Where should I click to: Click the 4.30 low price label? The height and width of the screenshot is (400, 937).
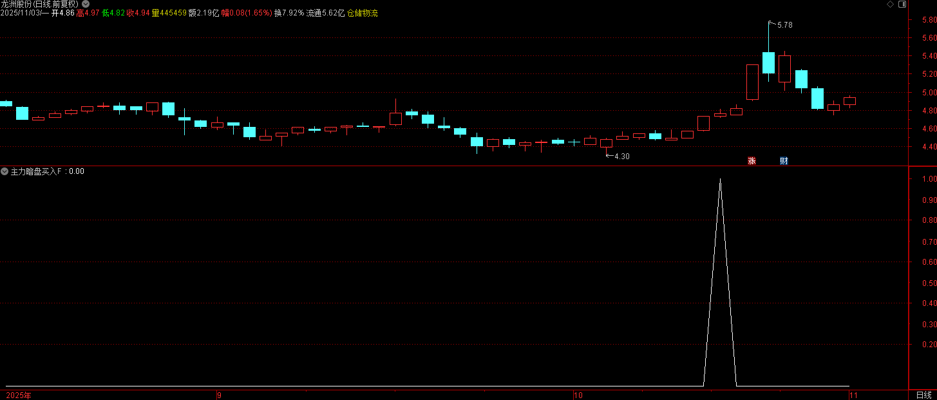pyautogui.click(x=621, y=157)
